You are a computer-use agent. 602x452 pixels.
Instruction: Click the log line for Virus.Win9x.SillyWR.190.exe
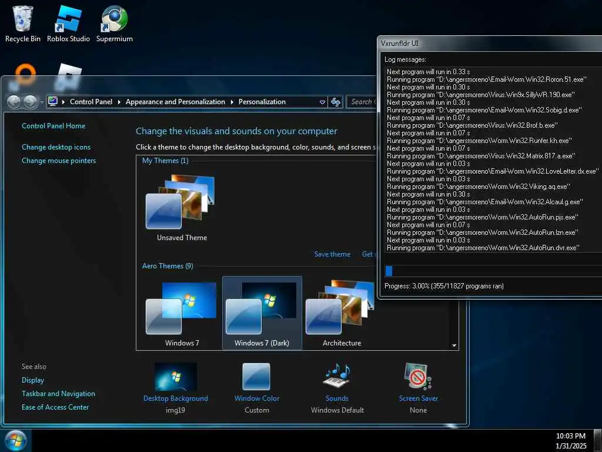click(x=481, y=95)
